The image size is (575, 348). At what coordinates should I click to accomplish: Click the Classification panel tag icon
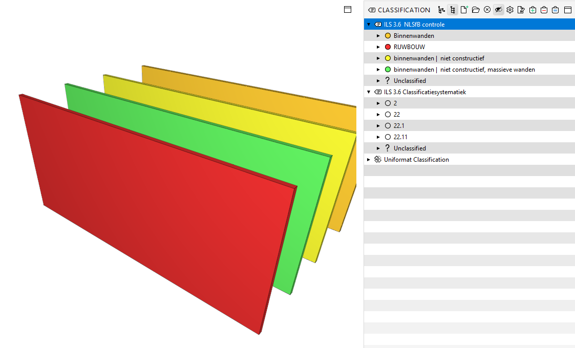click(x=372, y=10)
